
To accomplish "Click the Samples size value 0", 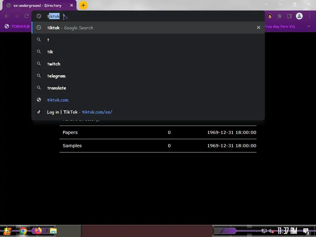I will point(169,146).
